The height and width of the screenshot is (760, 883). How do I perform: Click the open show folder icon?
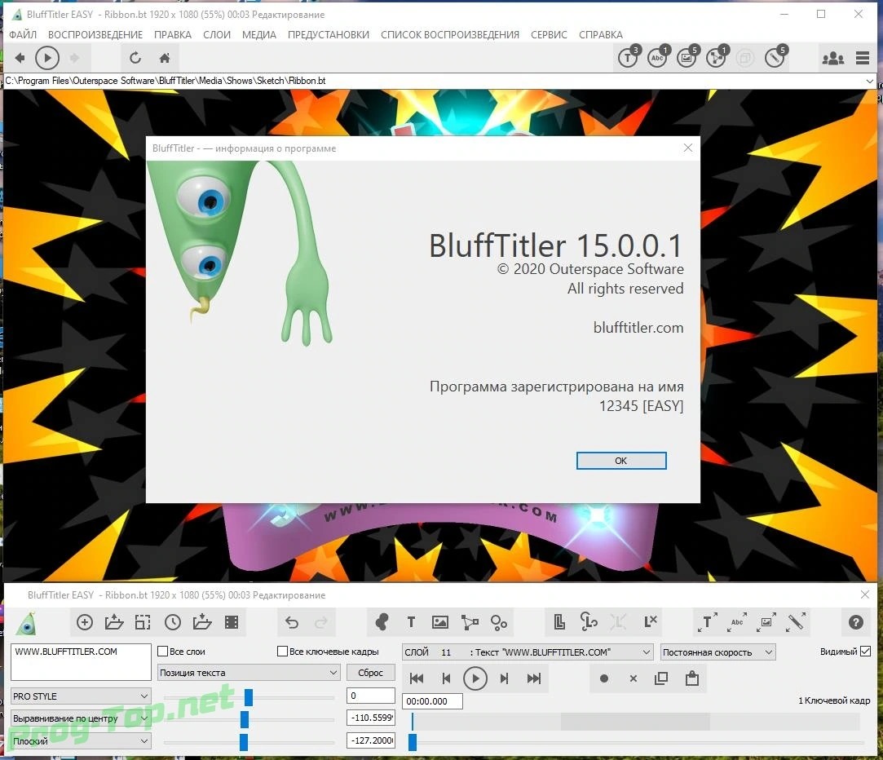pyautogui.click(x=114, y=622)
